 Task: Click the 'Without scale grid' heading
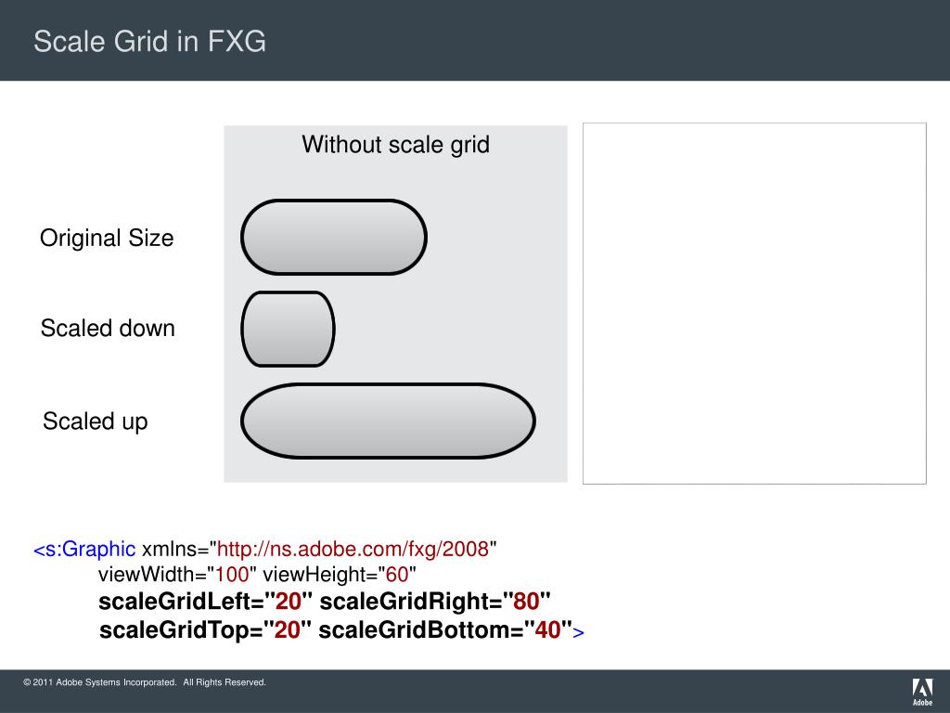pos(395,145)
